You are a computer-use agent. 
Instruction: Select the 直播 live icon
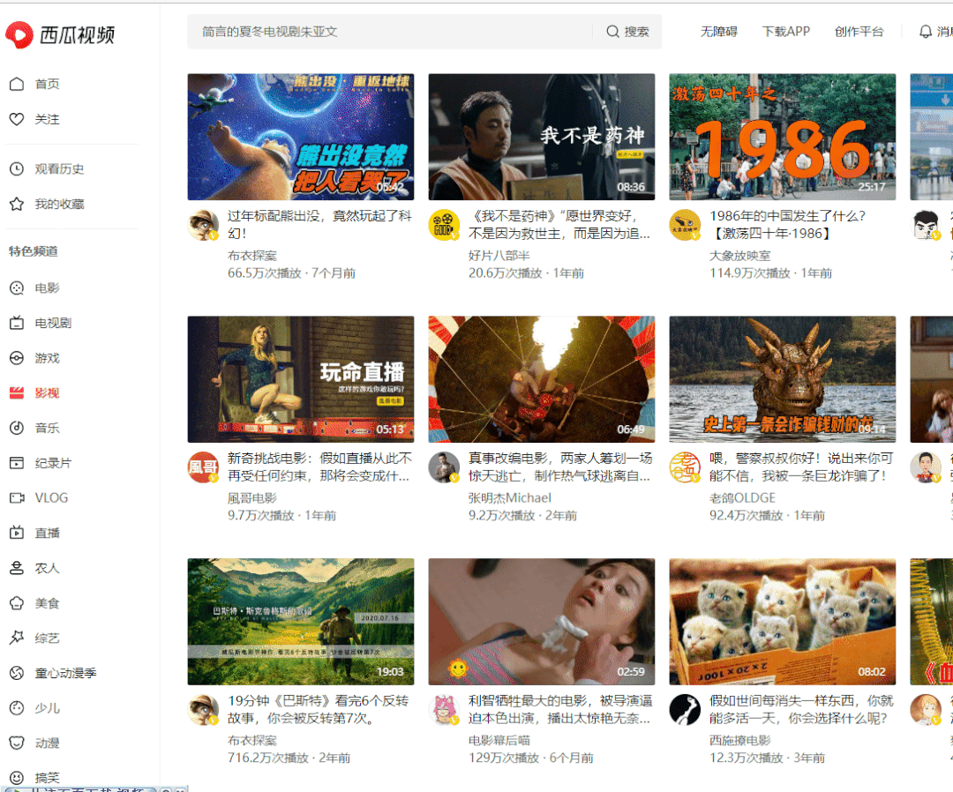17,534
